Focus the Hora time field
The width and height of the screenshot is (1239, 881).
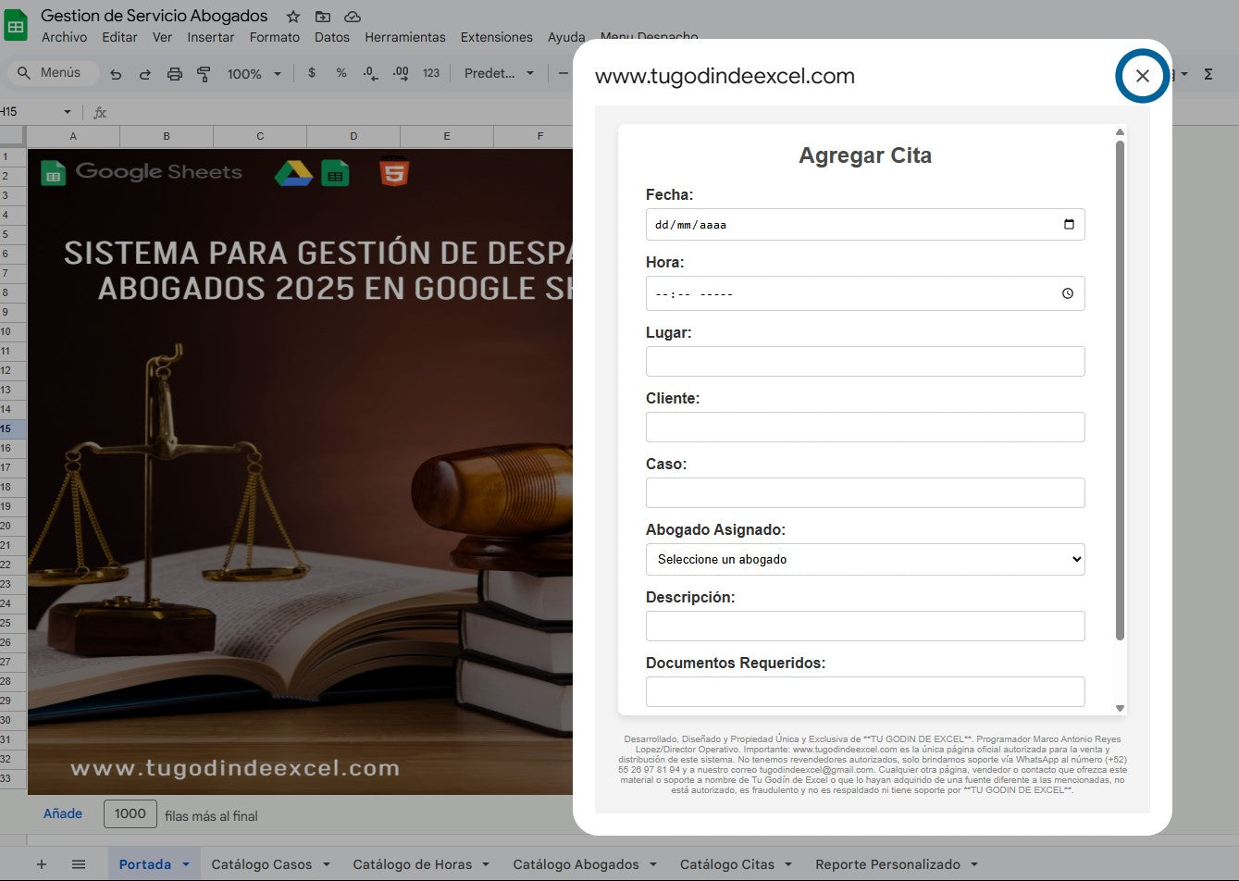point(865,293)
